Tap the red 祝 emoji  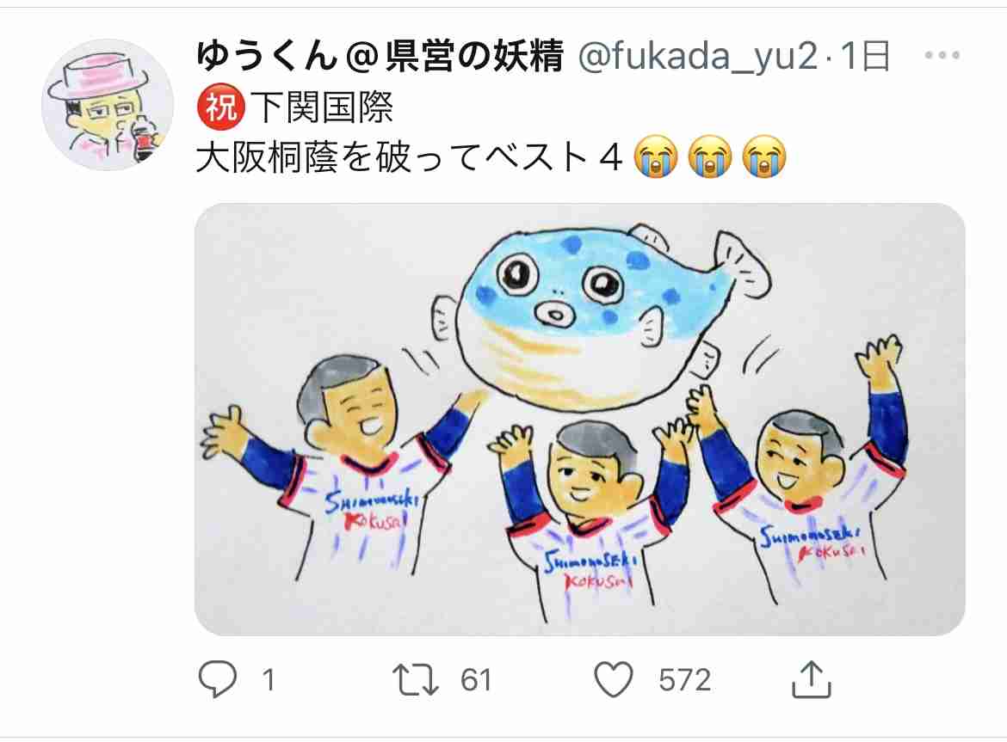221,107
